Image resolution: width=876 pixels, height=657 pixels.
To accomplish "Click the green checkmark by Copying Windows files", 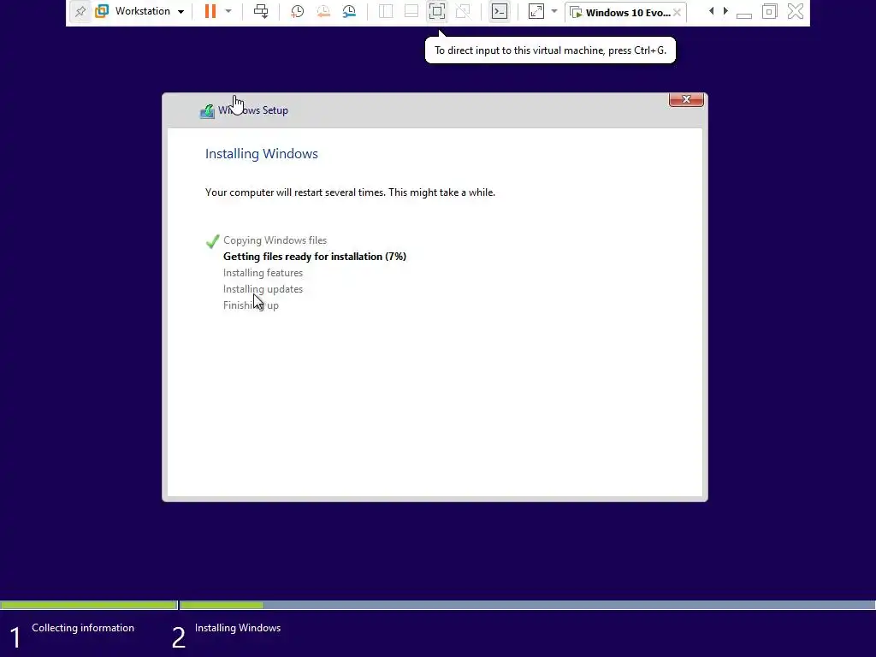I will [212, 240].
